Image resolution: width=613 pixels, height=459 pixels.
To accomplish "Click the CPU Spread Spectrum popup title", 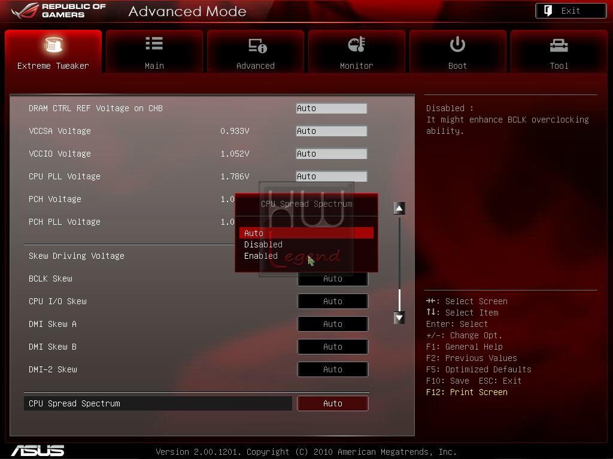I will coord(306,204).
